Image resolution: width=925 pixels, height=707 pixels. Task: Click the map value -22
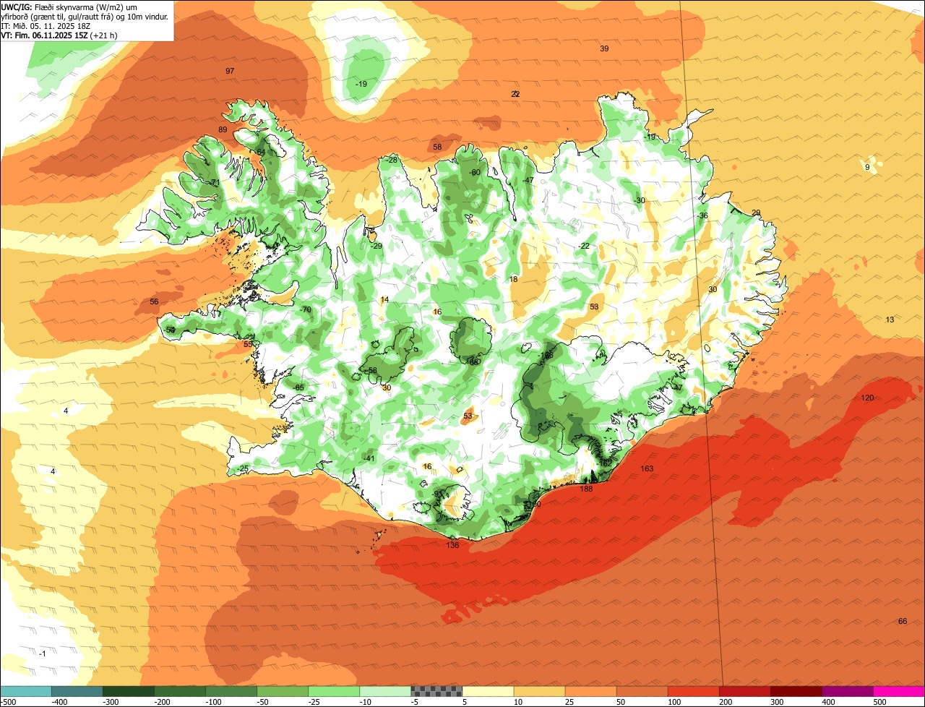(584, 246)
